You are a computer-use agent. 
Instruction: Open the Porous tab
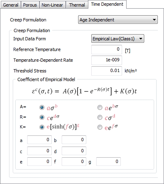tap(30, 5)
